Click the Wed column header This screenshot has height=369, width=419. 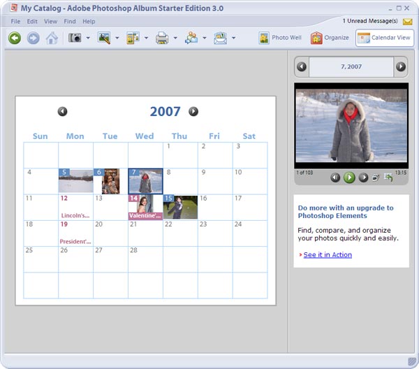(x=145, y=136)
